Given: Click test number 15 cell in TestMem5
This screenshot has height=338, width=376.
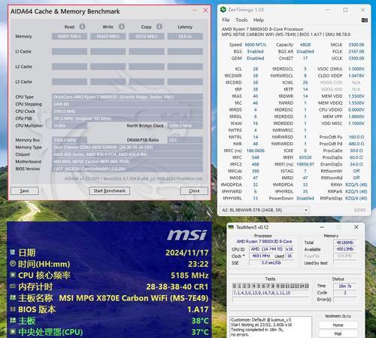Looking at the screenshot, I should (x=307, y=286).
